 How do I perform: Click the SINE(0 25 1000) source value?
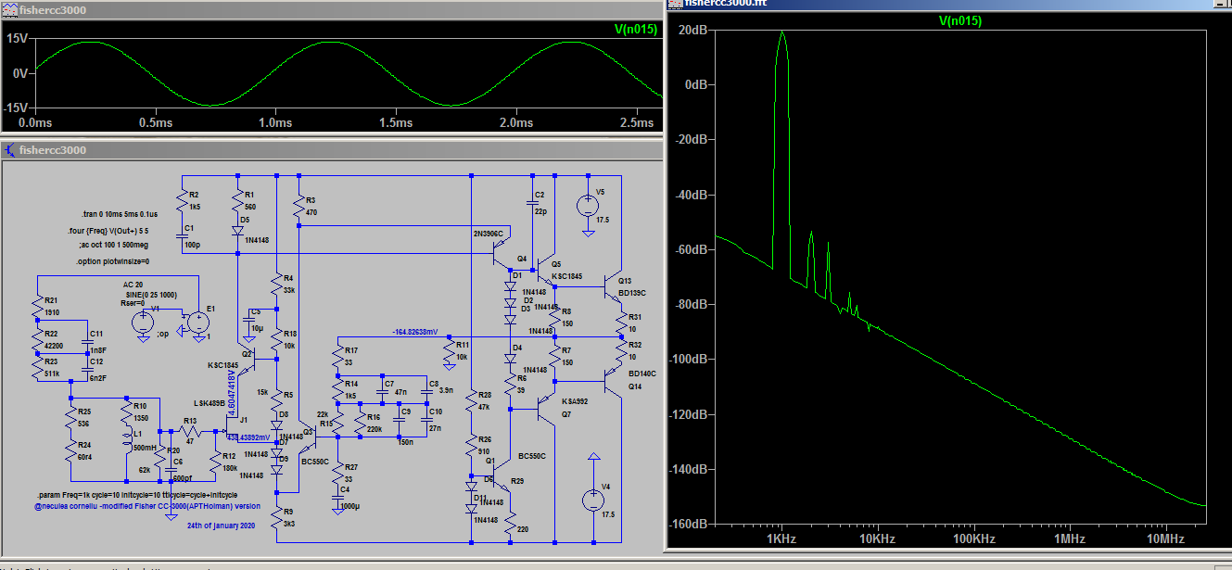(x=149, y=294)
